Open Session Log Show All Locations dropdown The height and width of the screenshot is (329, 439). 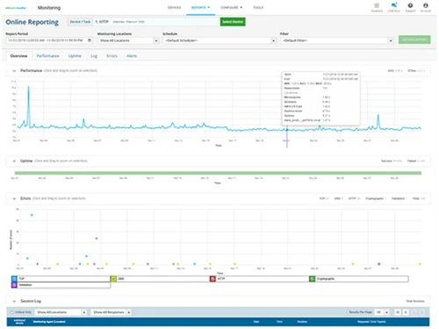(61, 312)
